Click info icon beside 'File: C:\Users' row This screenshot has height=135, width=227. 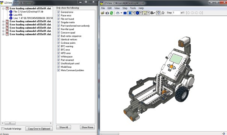pyautogui.click(x=11, y=12)
